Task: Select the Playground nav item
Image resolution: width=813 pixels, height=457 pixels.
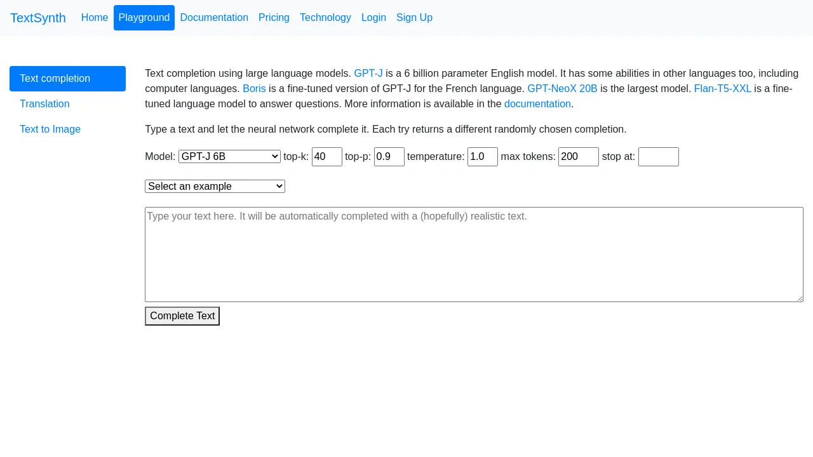Action: 144,18
